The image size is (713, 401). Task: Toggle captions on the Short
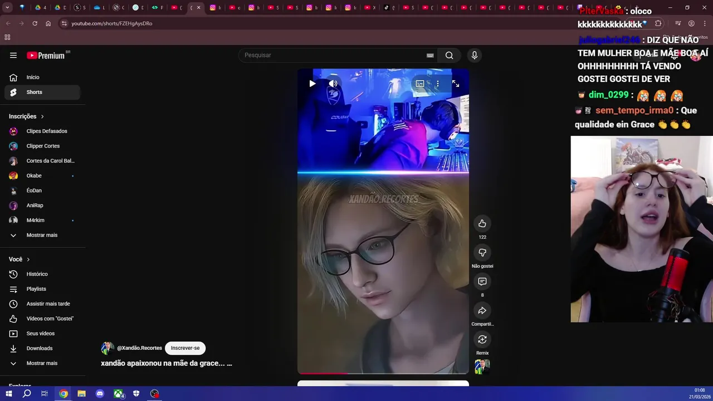[420, 84]
